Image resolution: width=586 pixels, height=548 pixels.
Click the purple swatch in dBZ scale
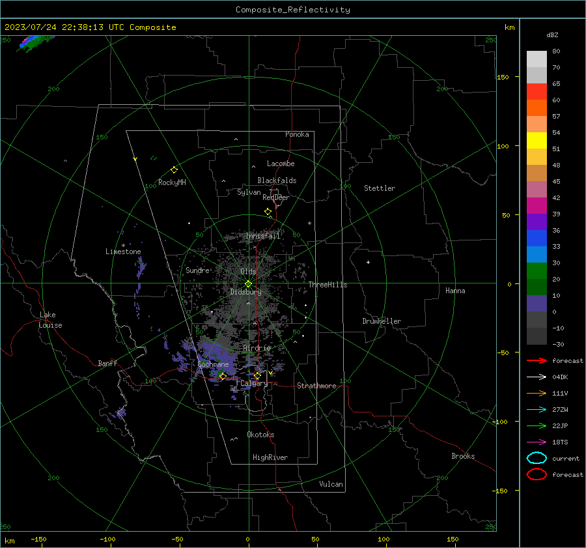pyautogui.click(x=537, y=222)
